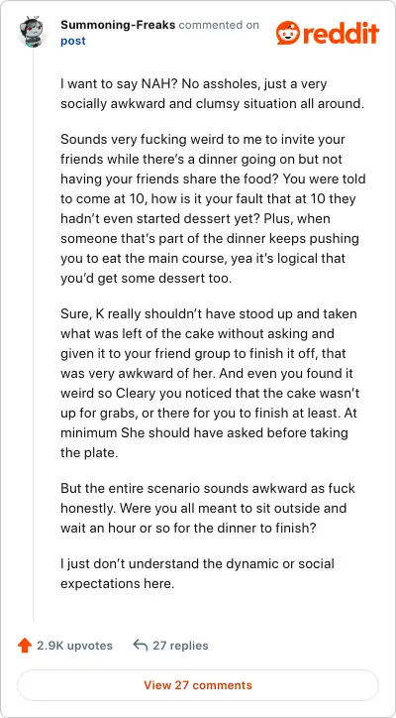
Task: Click the Reddit Snoo logo icon
Action: [x=288, y=33]
